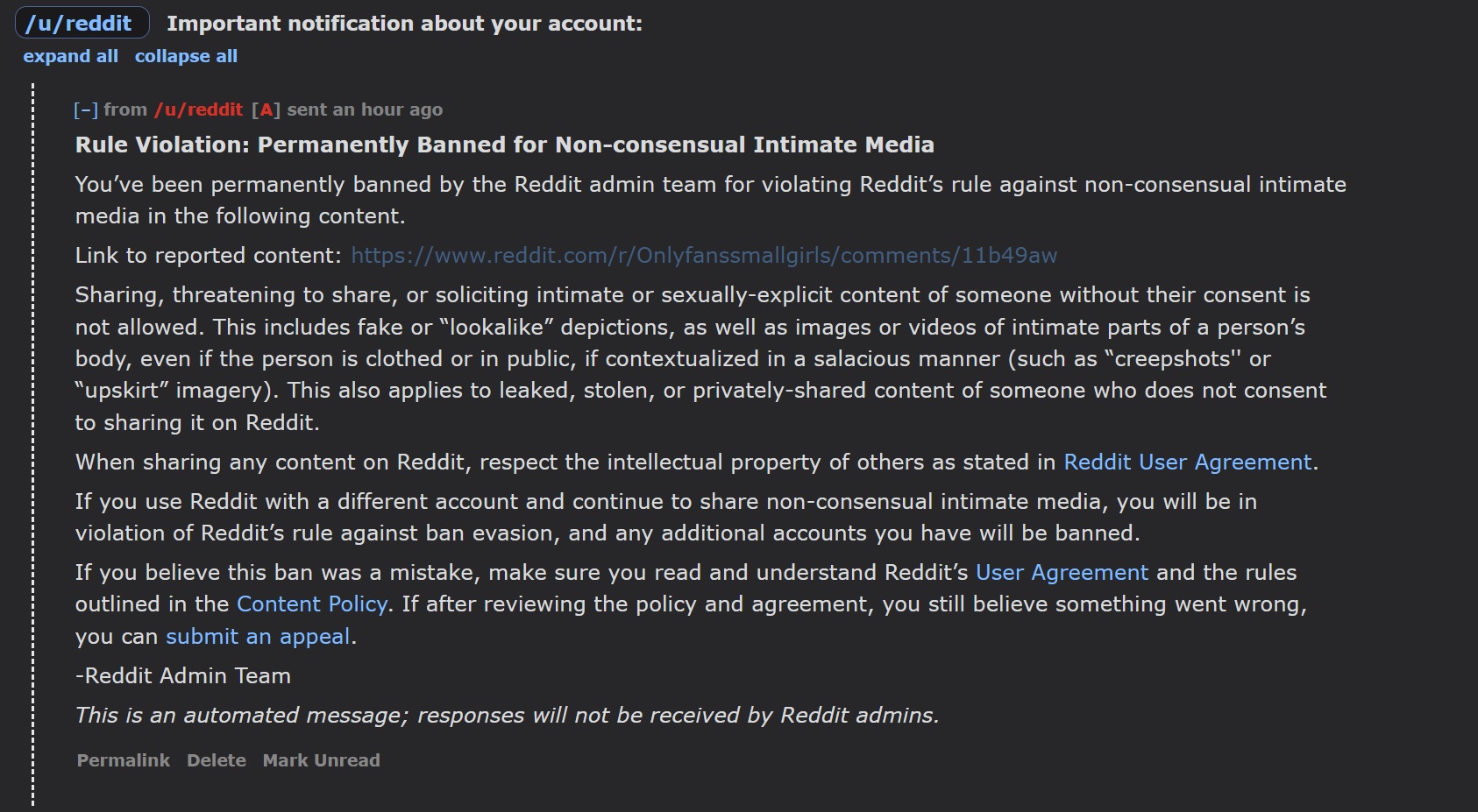The height and width of the screenshot is (812, 1478).
Task: Click the "sent an hour ago" timestamp
Action: click(x=365, y=110)
